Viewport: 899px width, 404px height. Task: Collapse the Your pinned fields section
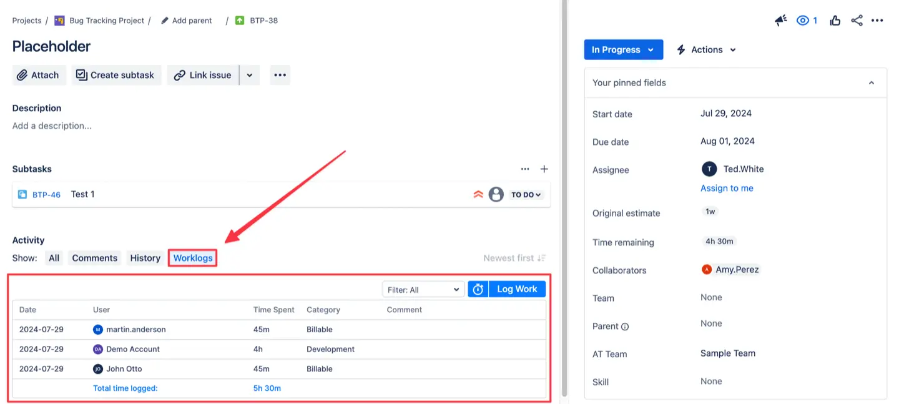(x=872, y=82)
